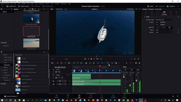The width and height of the screenshot is (181, 102).
Task: Toggle the Mixer panel button
Action: (150, 6)
